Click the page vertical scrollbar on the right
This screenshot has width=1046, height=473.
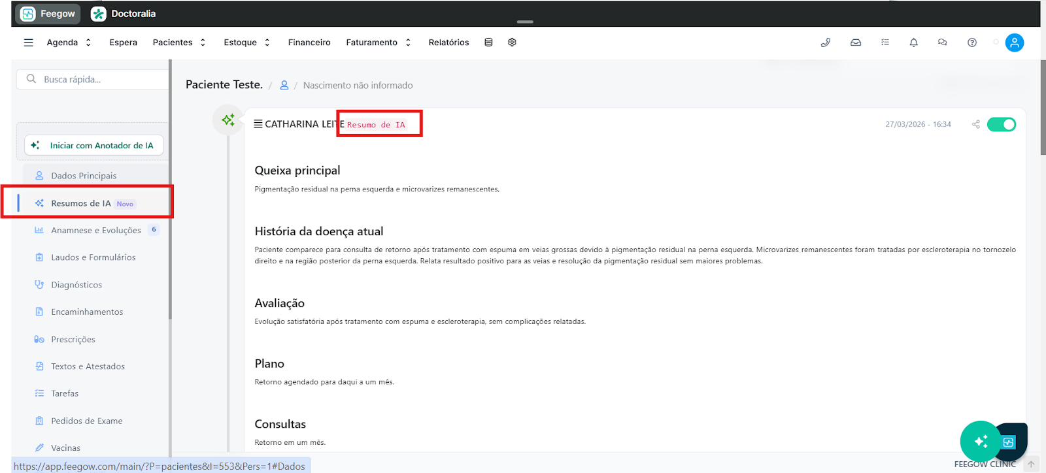point(1043,108)
